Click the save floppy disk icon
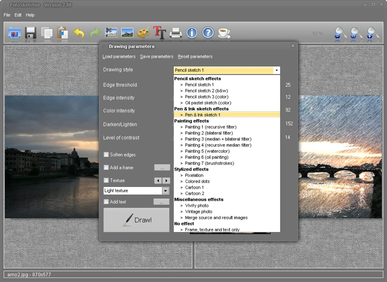 (31, 33)
